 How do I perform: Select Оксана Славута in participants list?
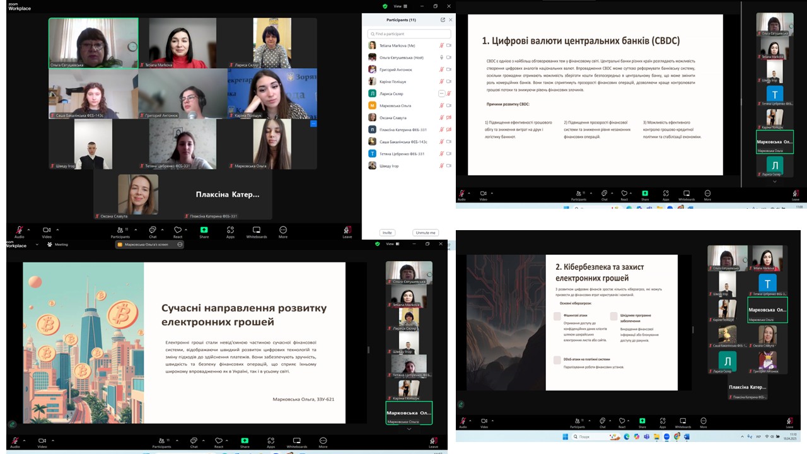coord(409,117)
